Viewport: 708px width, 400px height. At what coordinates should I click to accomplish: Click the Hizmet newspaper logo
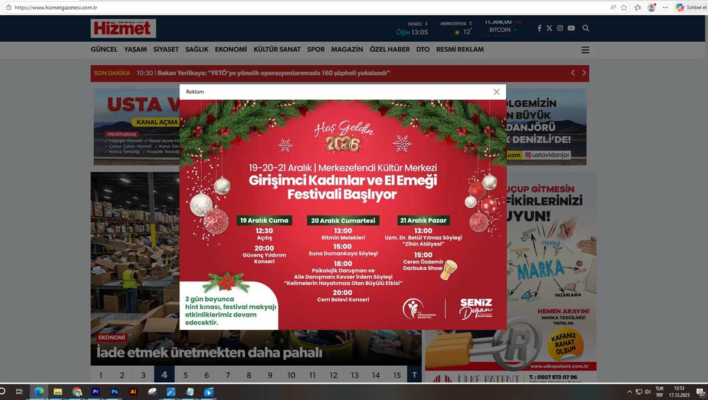pyautogui.click(x=123, y=28)
